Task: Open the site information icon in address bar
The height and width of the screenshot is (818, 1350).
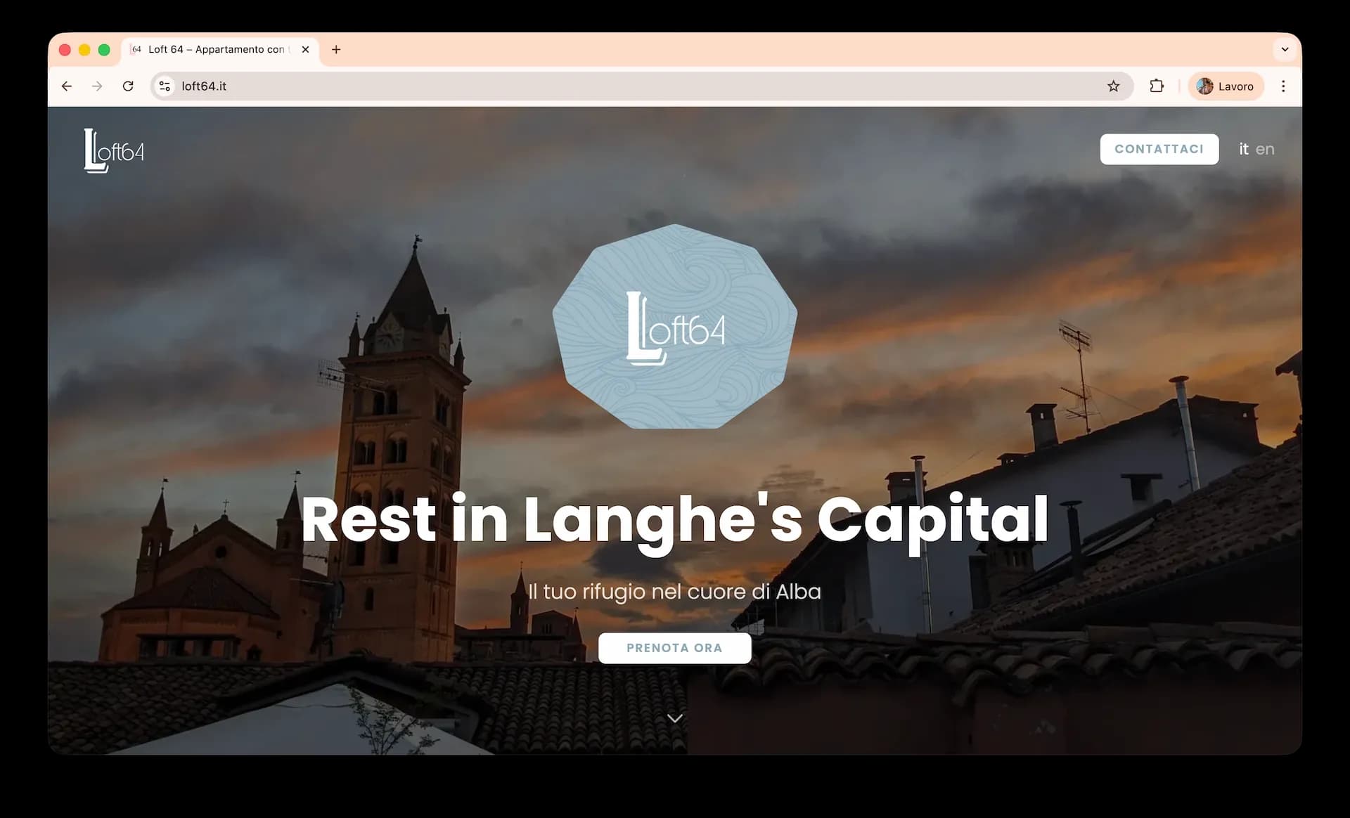Action: coord(165,86)
